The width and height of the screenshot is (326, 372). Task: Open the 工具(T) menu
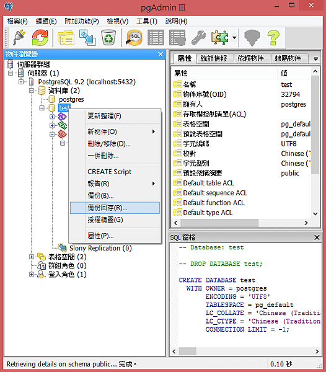click(x=147, y=21)
